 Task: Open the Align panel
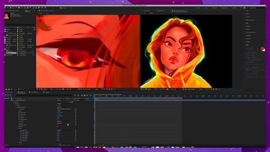[x=247, y=23]
